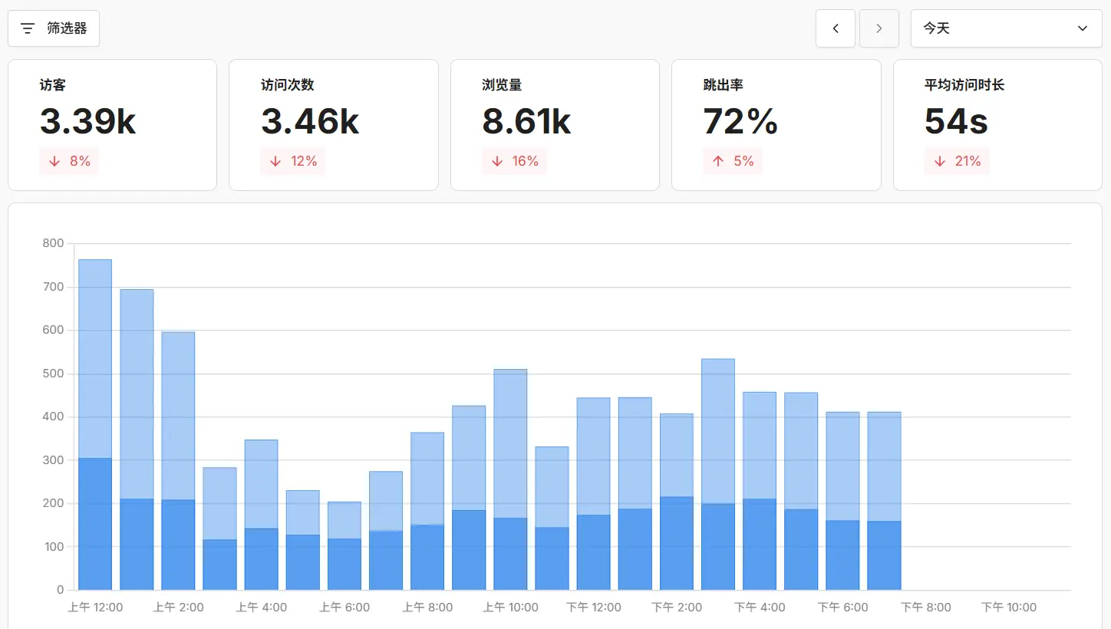Click the chart bar at 下午 6:00
The width and height of the screenshot is (1111, 629).
[842, 501]
